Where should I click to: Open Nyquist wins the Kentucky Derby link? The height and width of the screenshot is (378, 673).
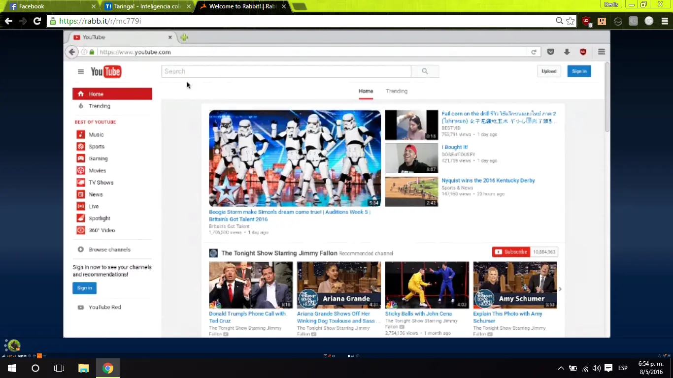point(488,181)
